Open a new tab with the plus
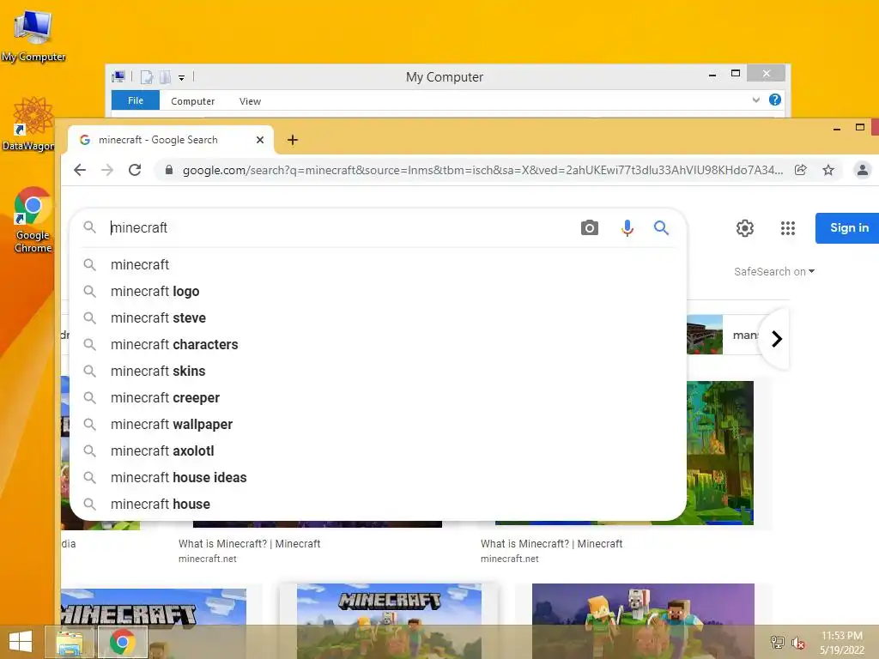The height and width of the screenshot is (659, 879). 293,140
